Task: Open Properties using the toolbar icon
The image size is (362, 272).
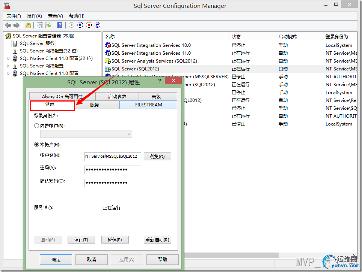Action: coord(40,25)
